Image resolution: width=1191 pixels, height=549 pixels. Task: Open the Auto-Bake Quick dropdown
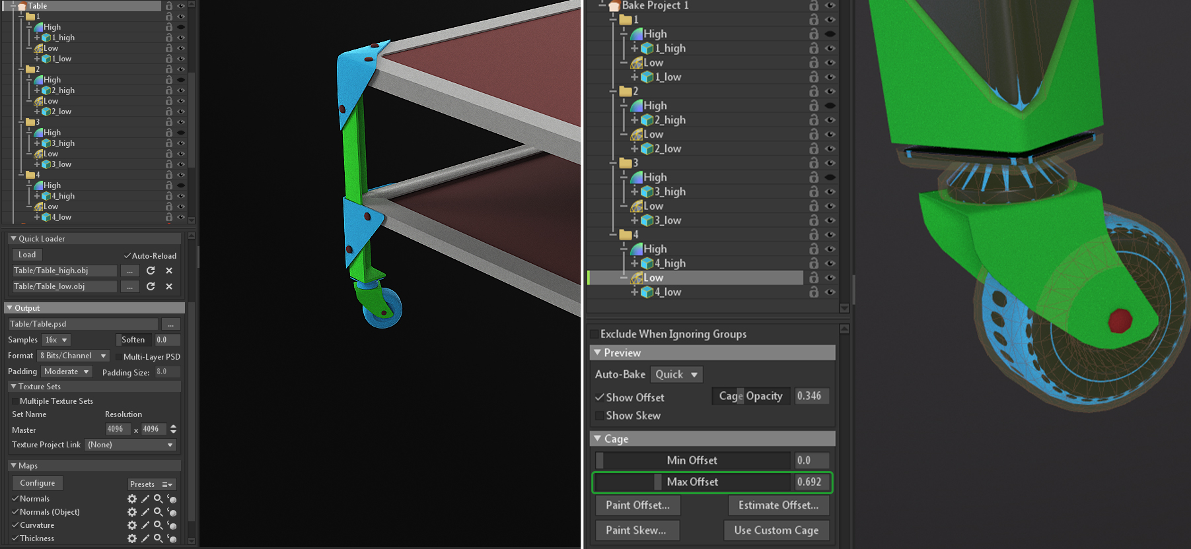point(676,374)
